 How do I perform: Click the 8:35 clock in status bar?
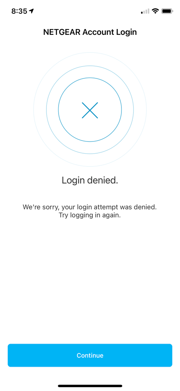tap(19, 11)
